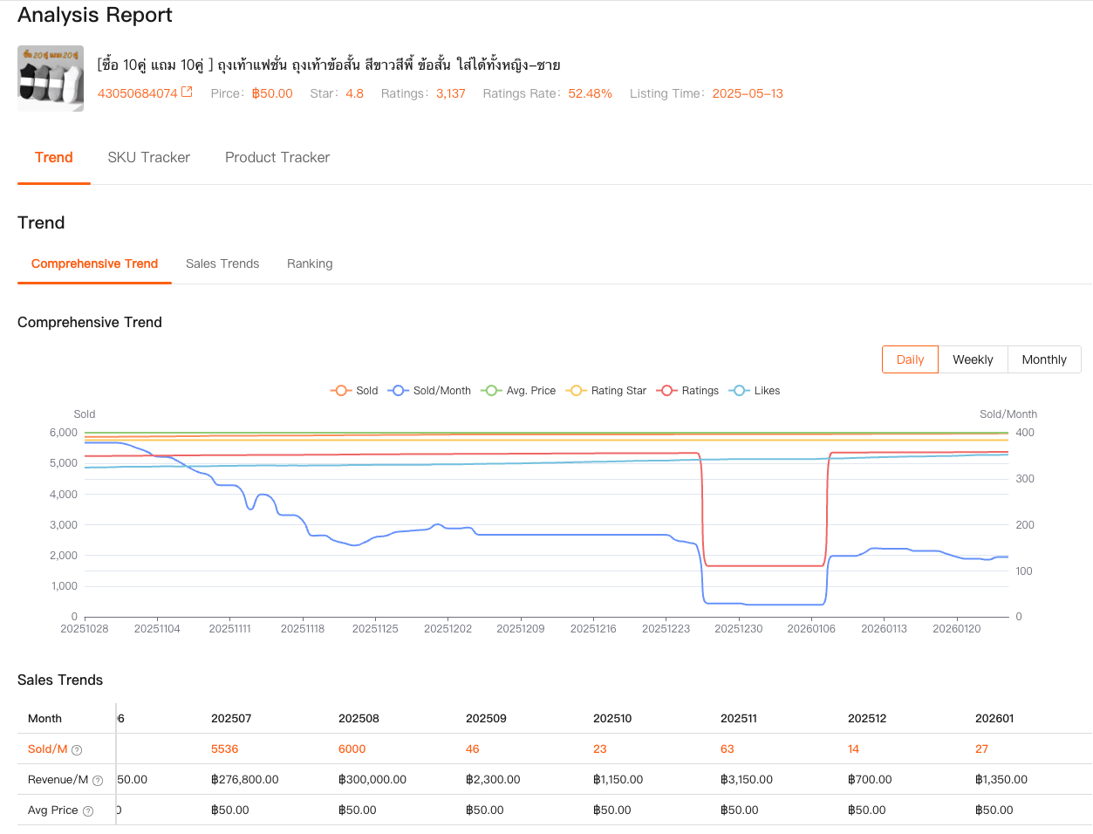
Task: Switch chart granularity to Weekly
Action: (972, 359)
